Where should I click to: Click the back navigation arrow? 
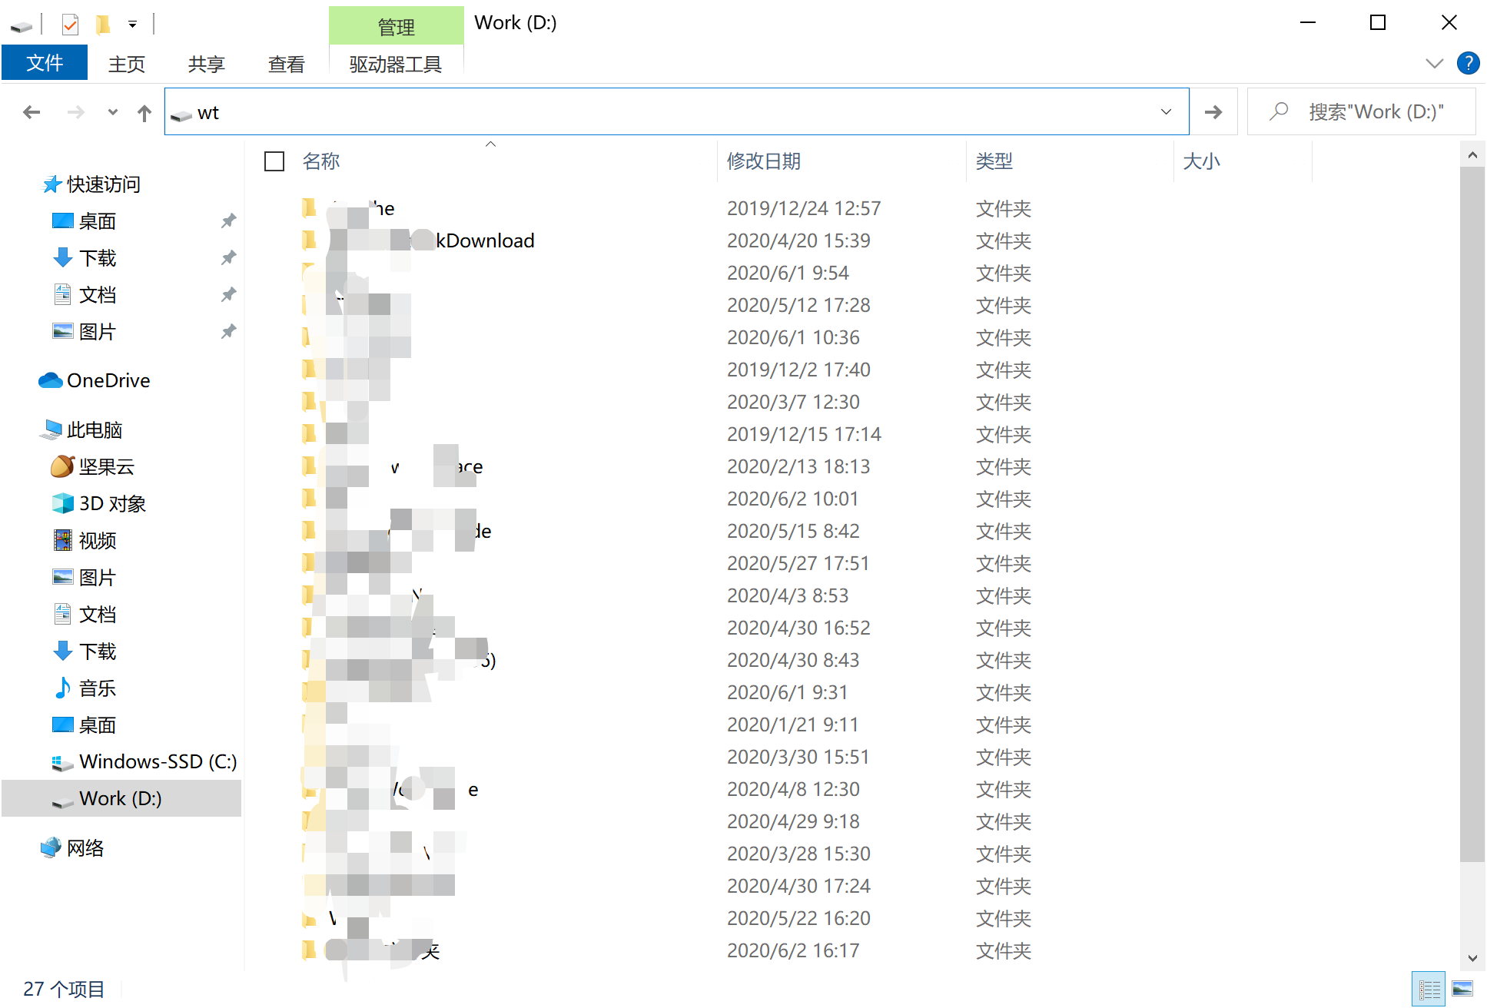[32, 111]
